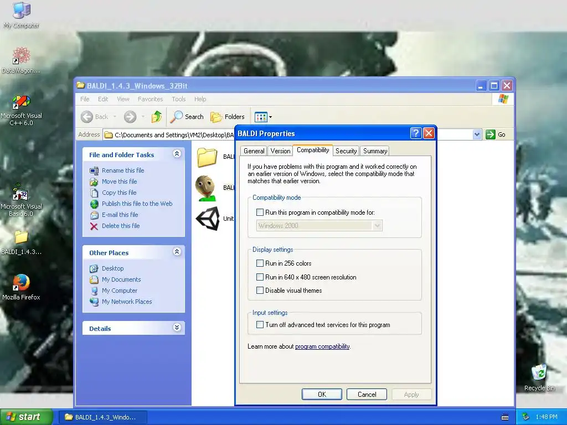Click the Views icon in Explorer toolbar
The height and width of the screenshot is (425, 567).
pos(261,117)
